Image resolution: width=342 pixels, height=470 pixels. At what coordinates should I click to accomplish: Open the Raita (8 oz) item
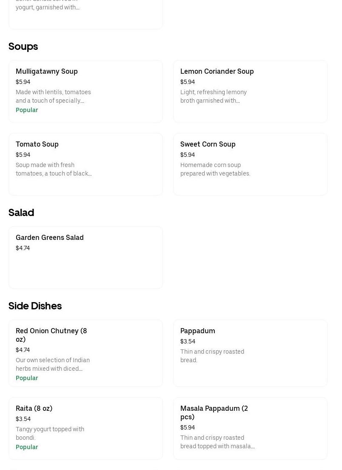(34, 408)
